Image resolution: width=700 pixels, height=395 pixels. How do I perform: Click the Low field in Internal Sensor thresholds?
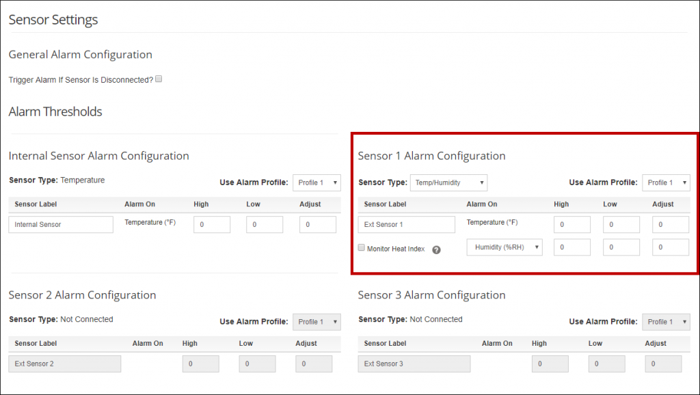point(265,224)
